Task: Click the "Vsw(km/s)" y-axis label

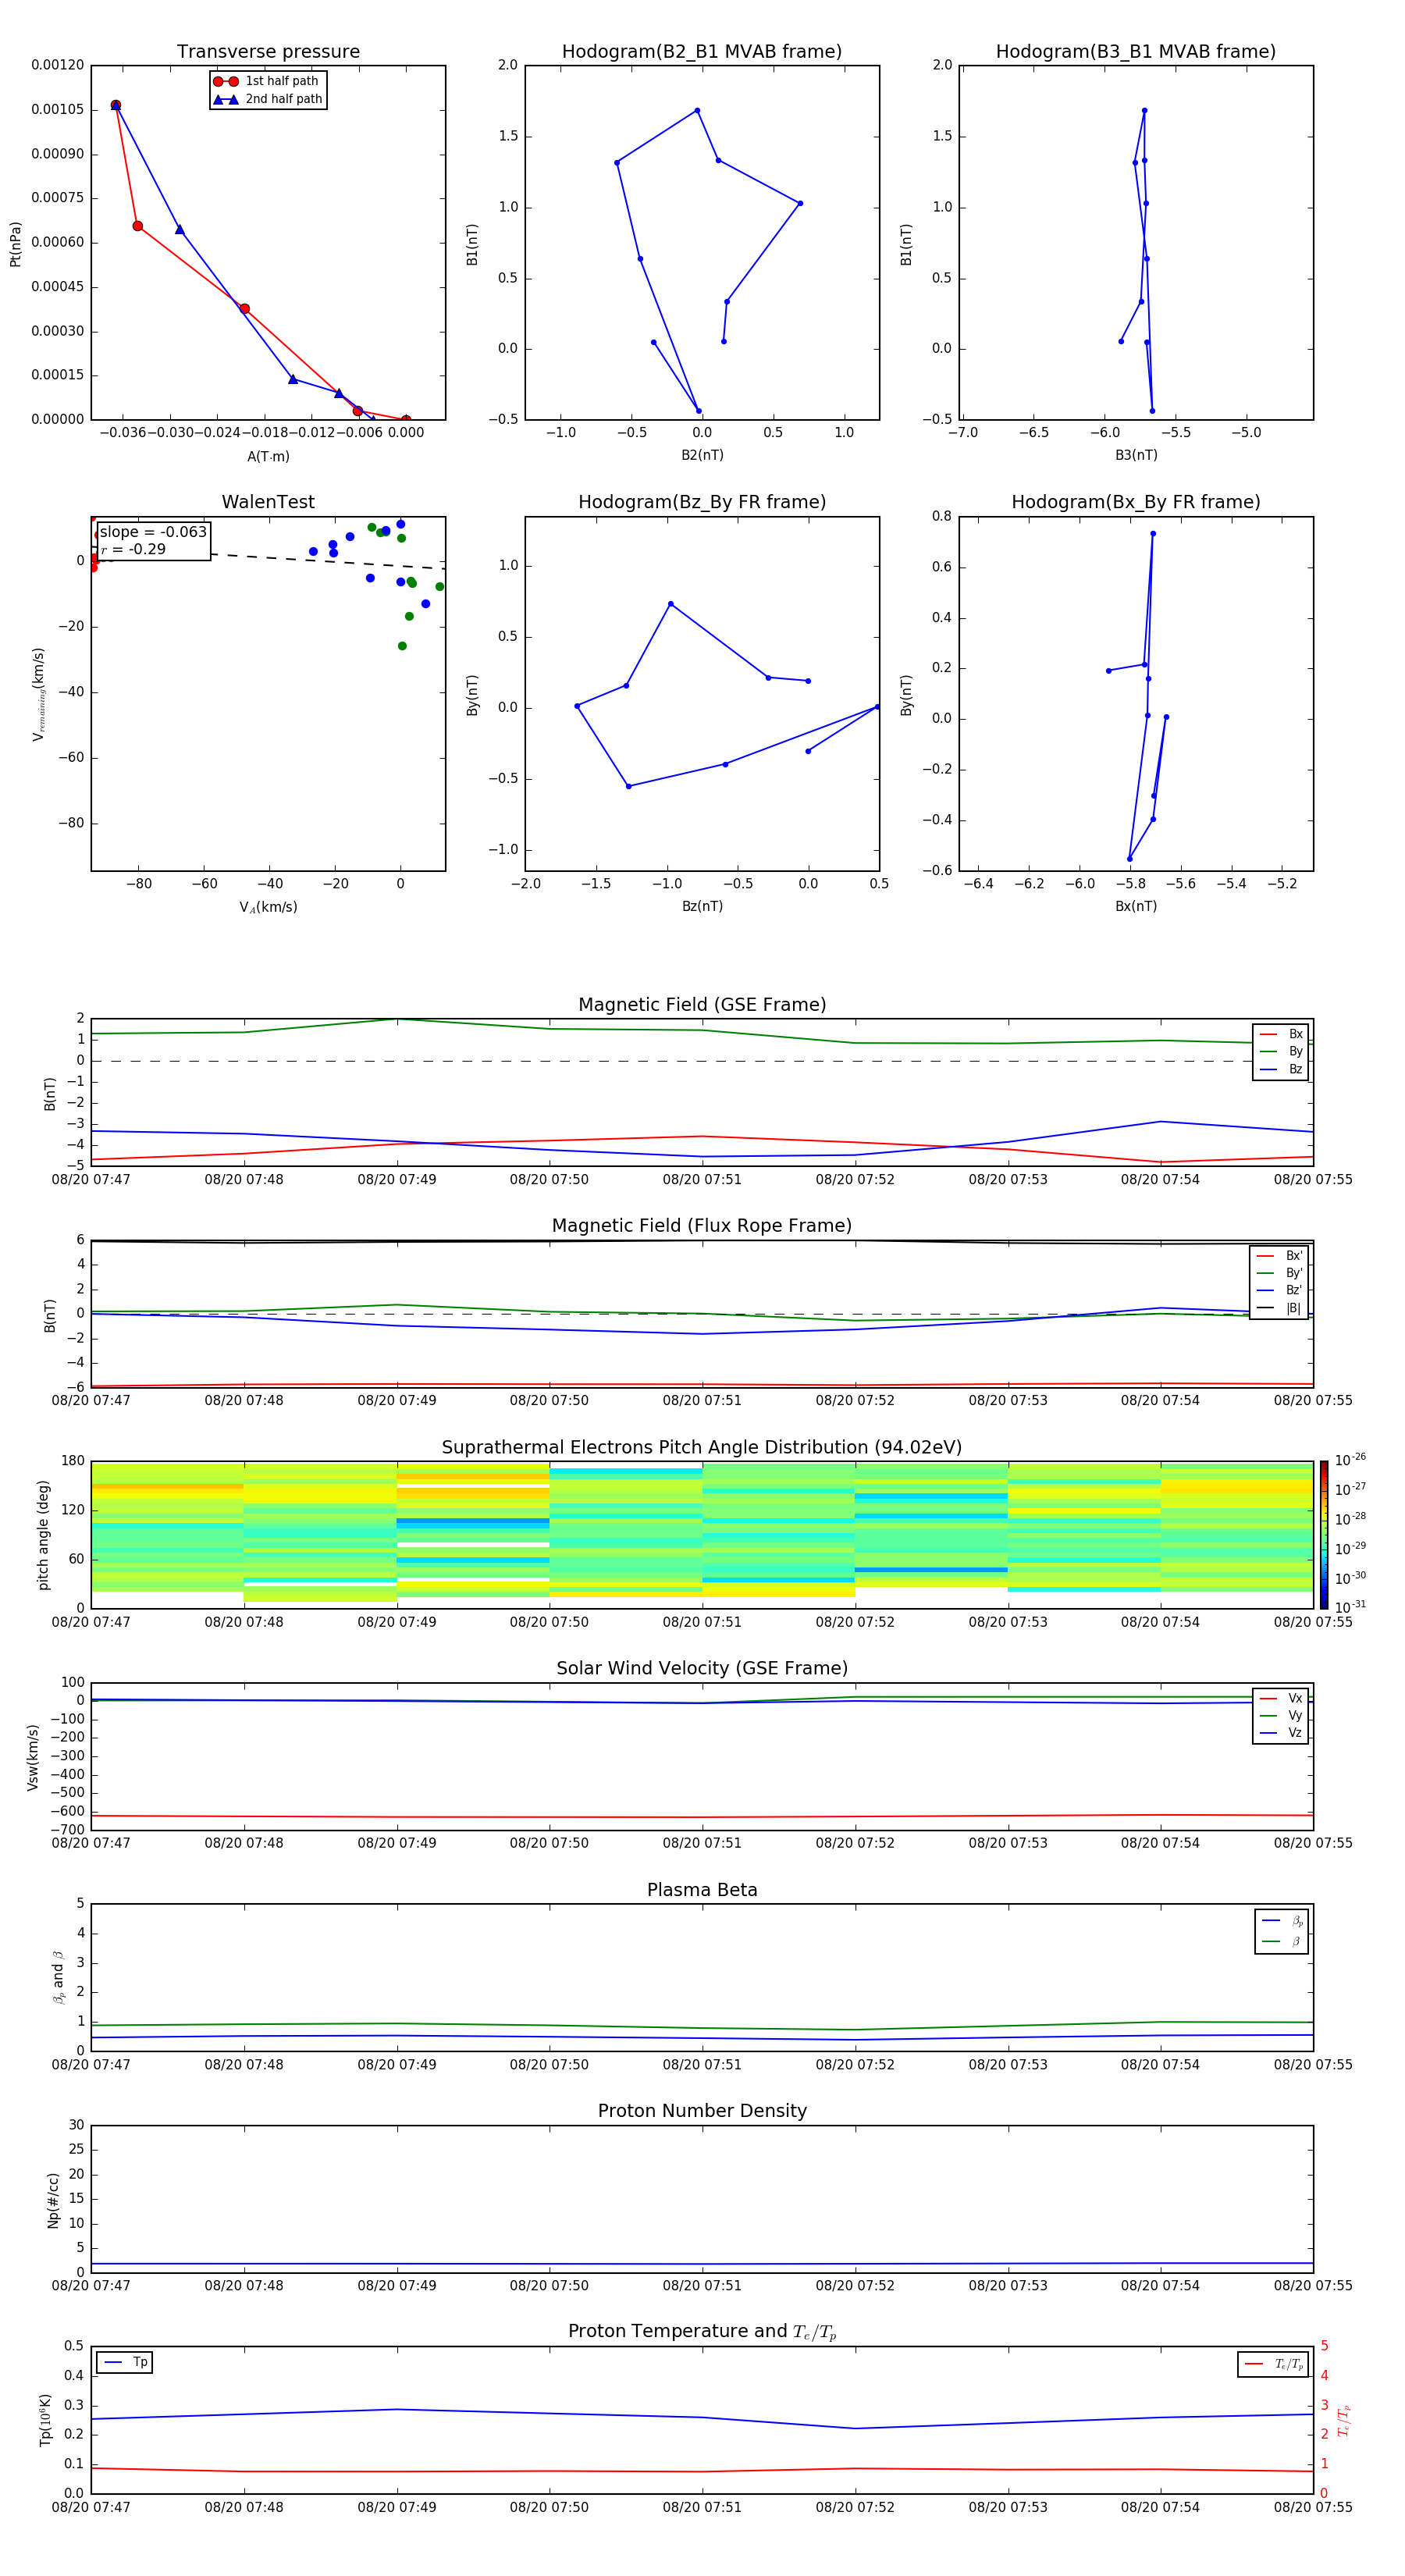Action: (33, 1757)
